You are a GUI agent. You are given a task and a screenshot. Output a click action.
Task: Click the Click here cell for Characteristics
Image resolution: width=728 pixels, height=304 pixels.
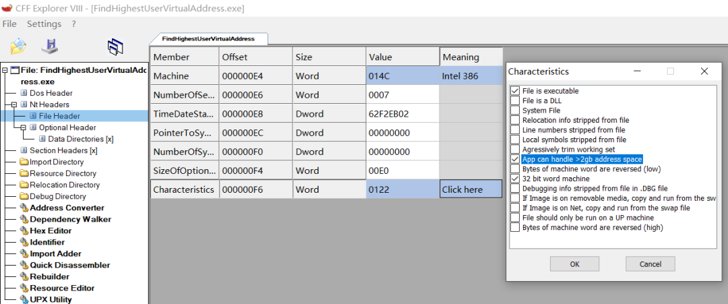click(x=471, y=189)
